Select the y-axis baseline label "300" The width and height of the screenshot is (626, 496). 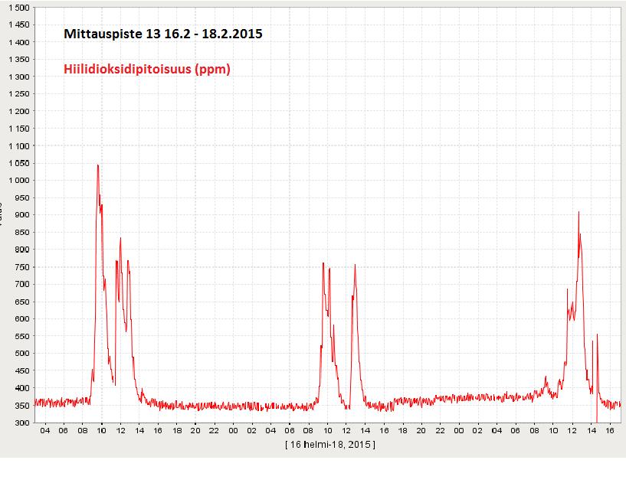(22, 423)
